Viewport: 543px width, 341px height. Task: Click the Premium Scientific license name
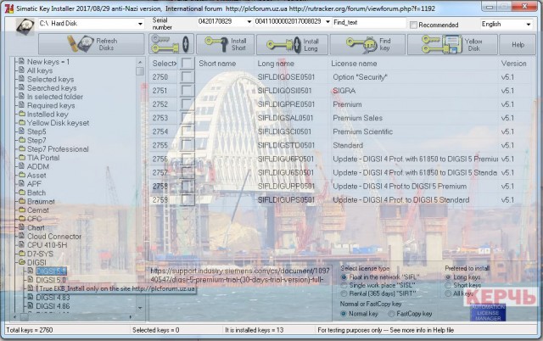(x=362, y=131)
